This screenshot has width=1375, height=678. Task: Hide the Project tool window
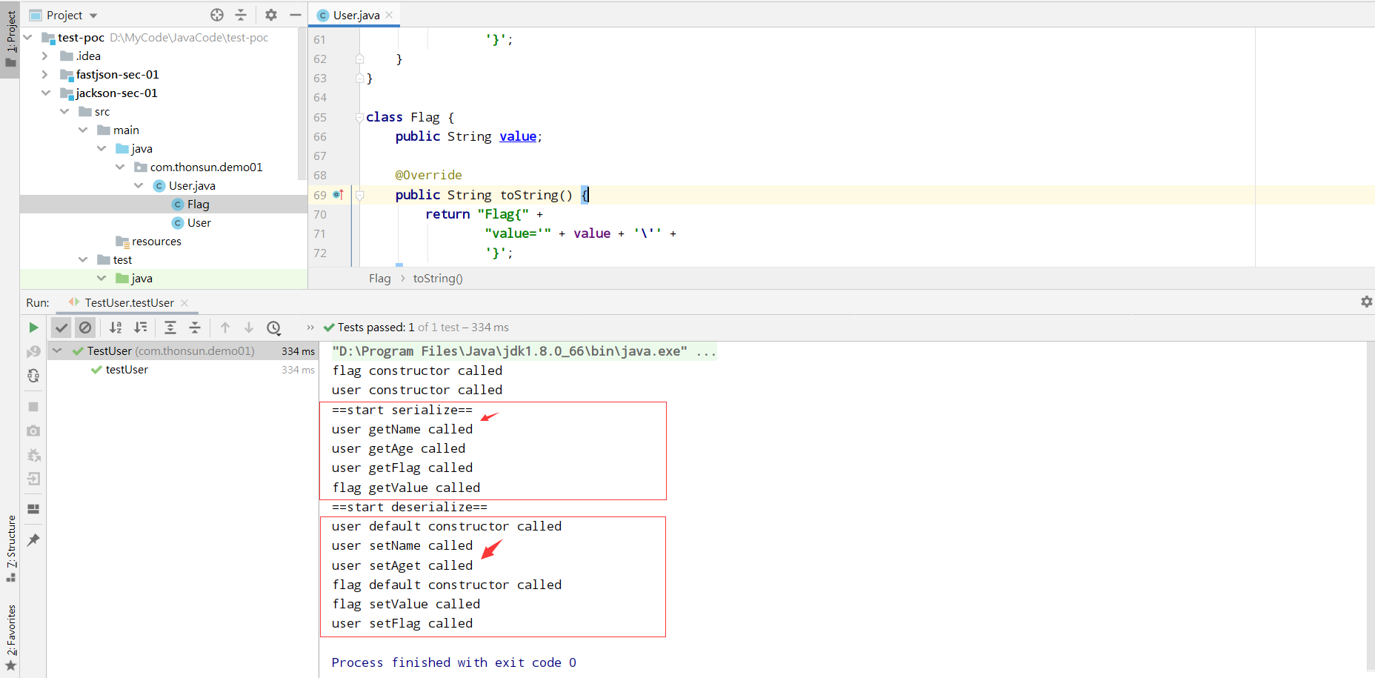tap(296, 15)
